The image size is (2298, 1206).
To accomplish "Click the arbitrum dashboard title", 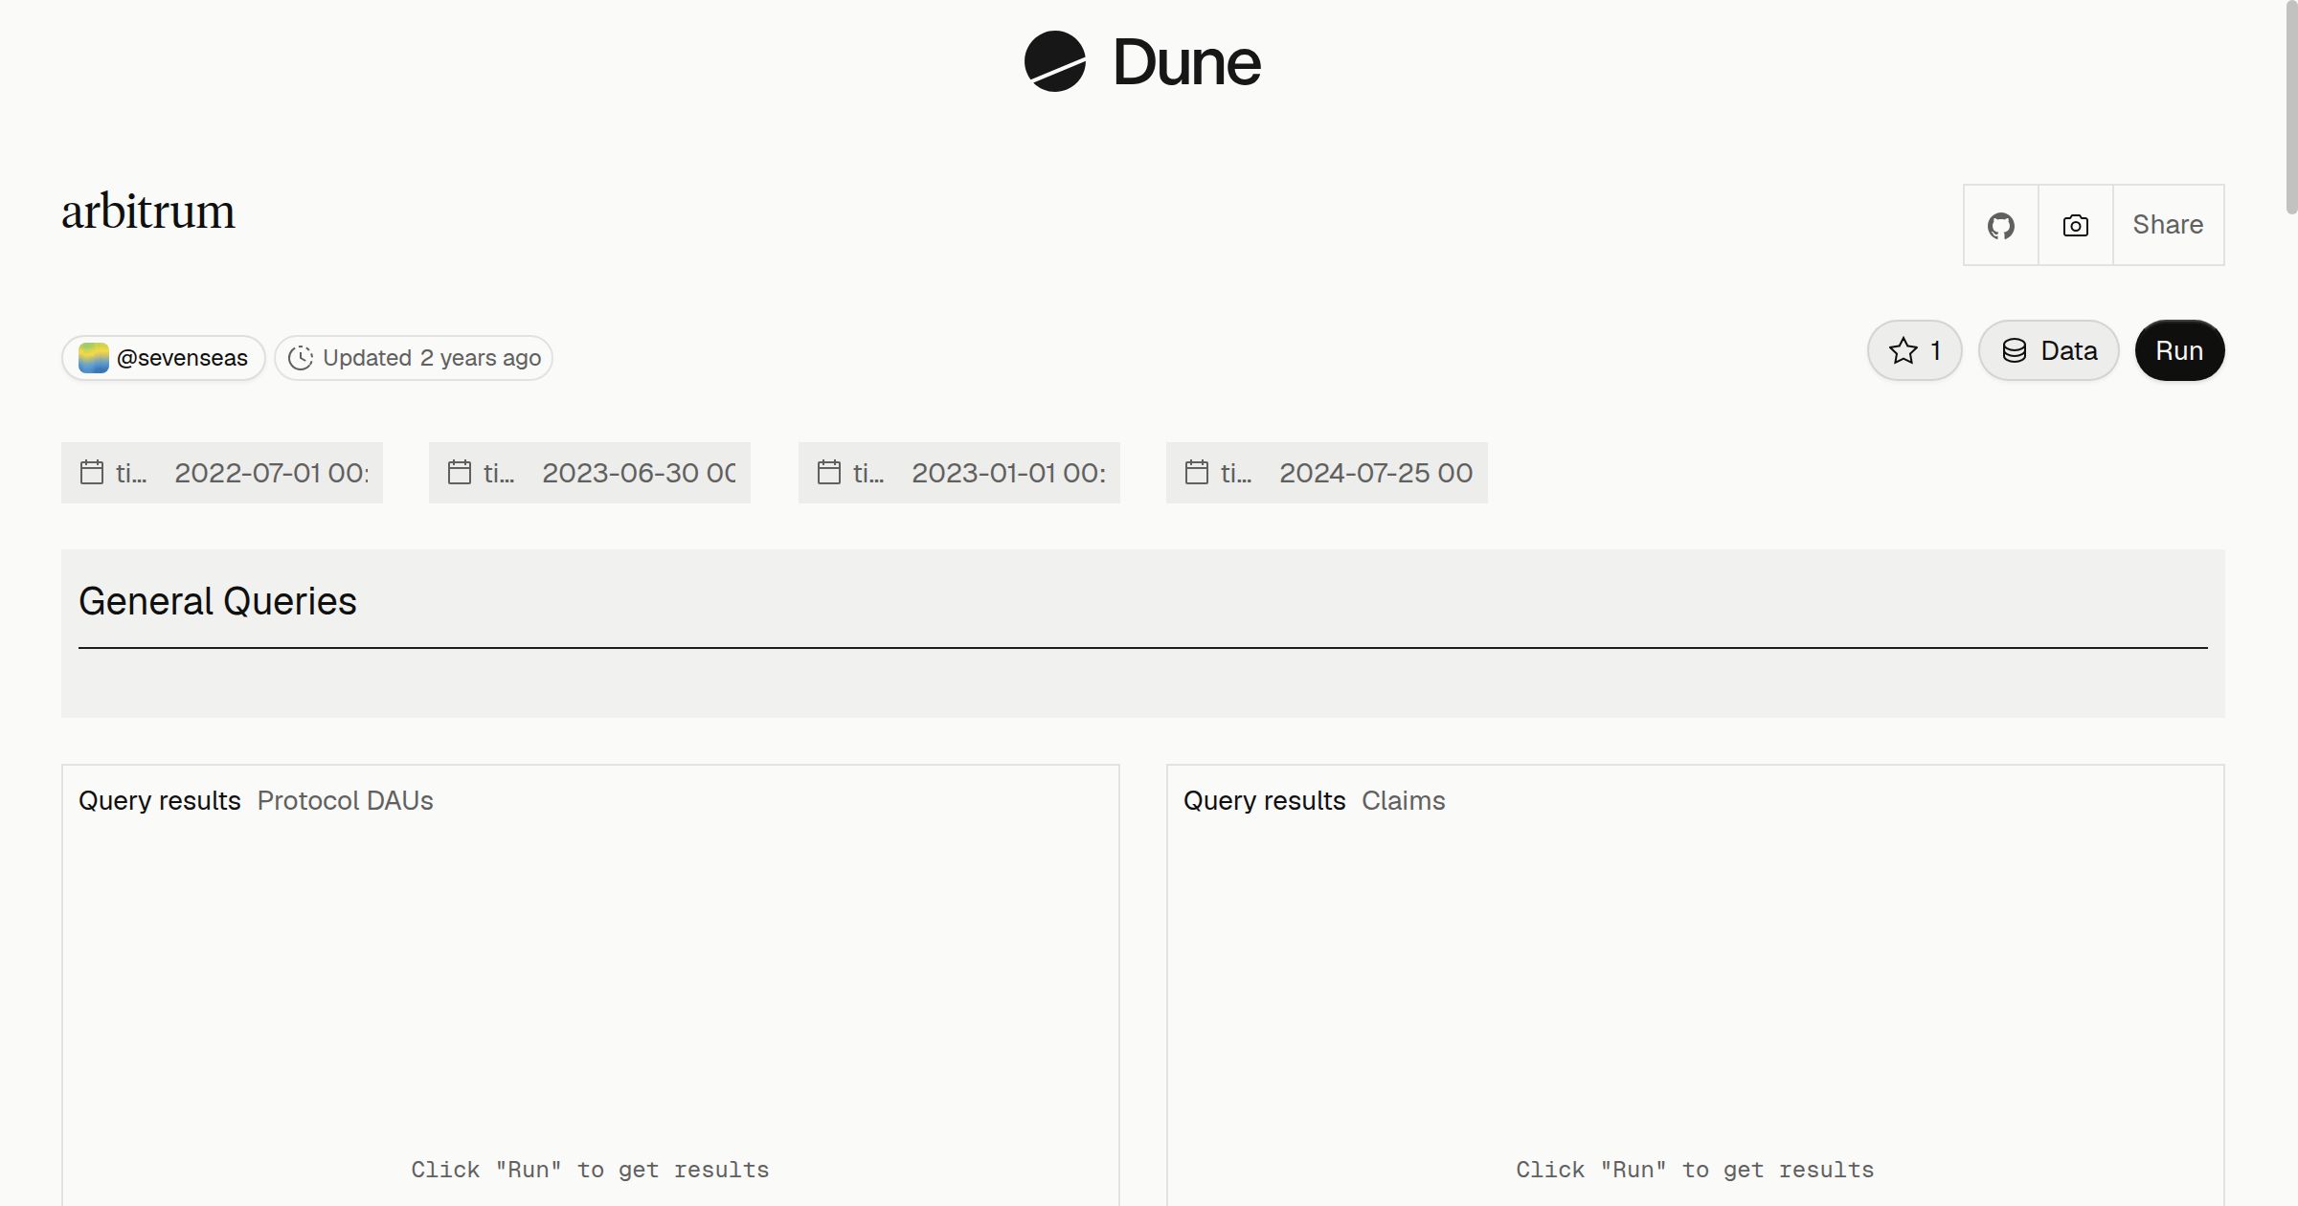I will [148, 212].
